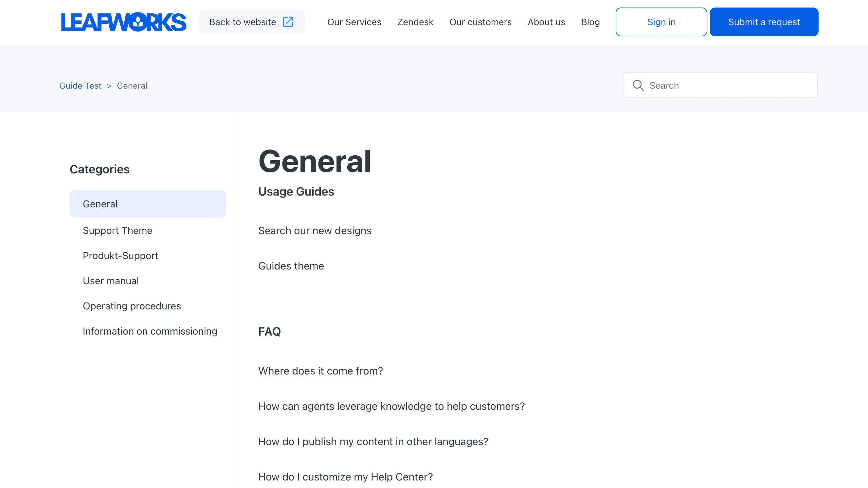This screenshot has height=488, width=868.
Task: Open Our customers in the top navigation
Action: pyautogui.click(x=480, y=22)
